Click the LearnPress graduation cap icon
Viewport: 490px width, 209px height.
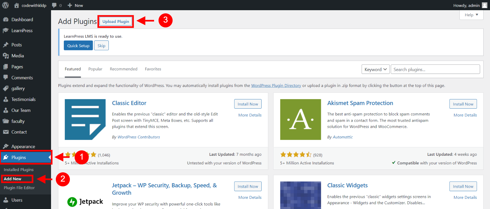6,31
